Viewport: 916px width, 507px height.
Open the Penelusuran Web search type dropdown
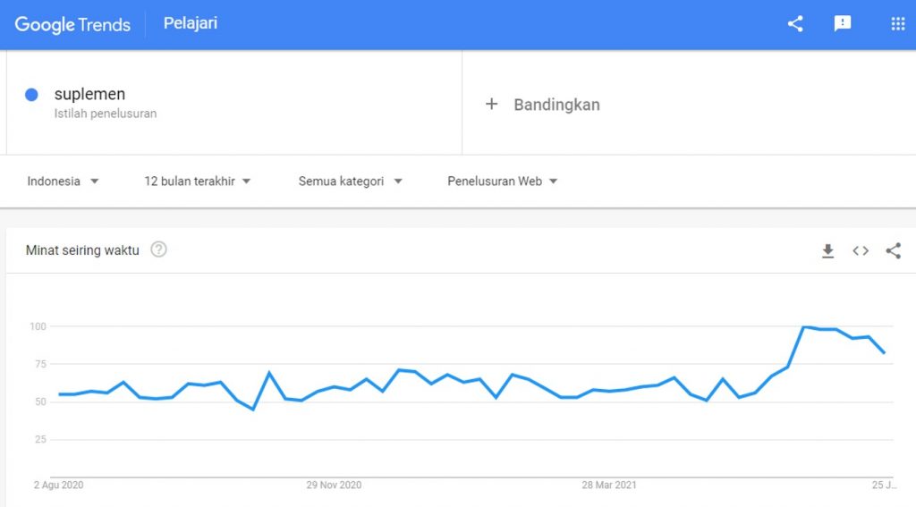click(502, 182)
